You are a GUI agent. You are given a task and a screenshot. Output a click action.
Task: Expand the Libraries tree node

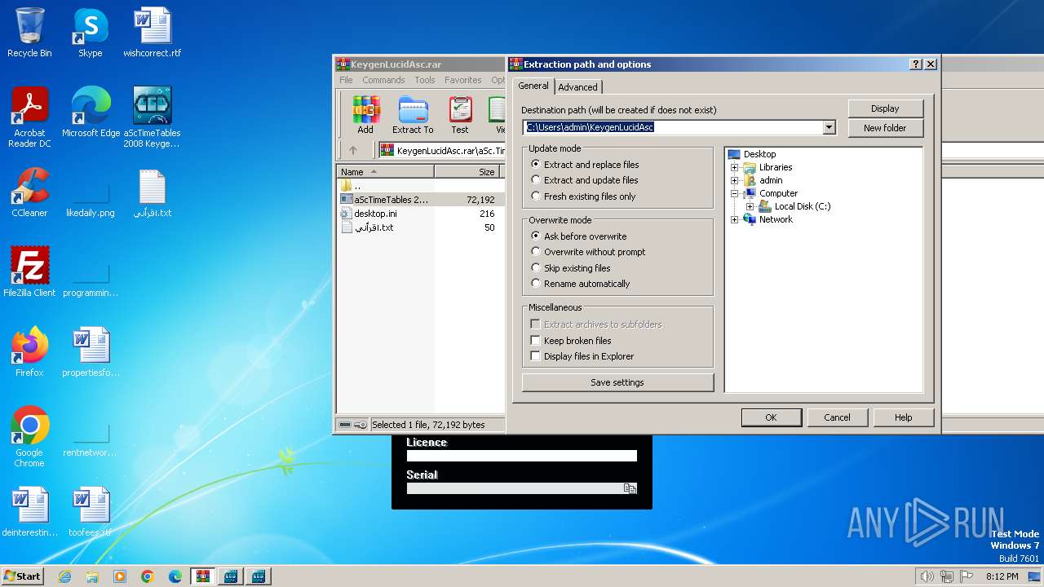coord(735,167)
